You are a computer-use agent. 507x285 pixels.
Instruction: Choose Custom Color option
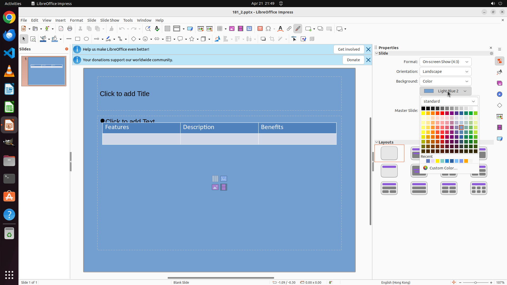coord(443,168)
